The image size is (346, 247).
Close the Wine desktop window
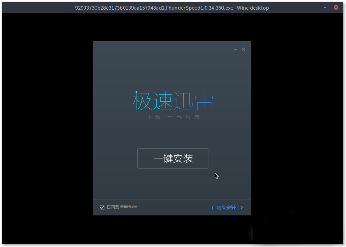[336, 7]
